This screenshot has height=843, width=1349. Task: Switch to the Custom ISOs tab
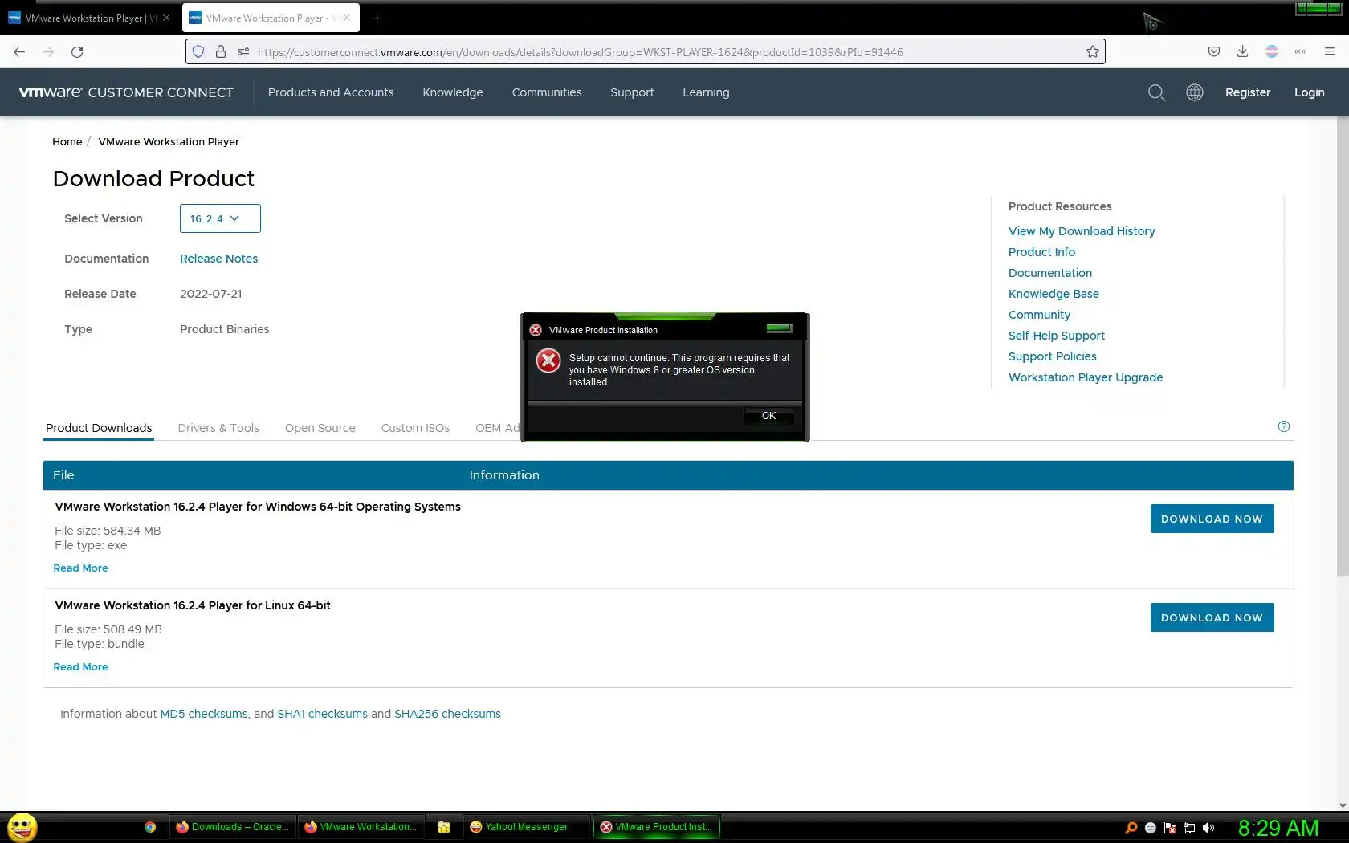point(415,428)
